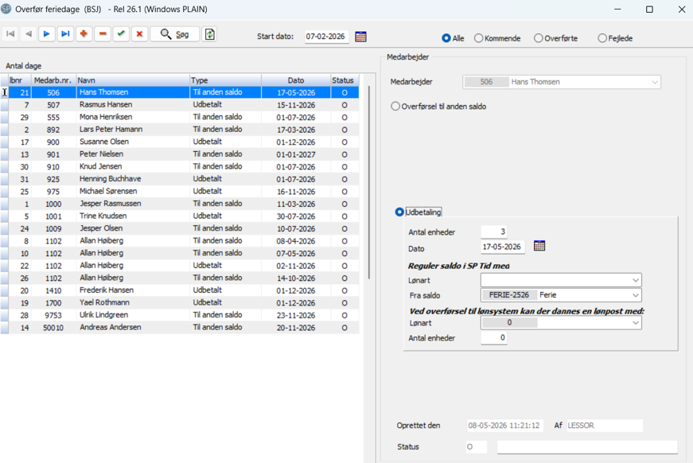Click the Af field showing LESSOR
This screenshot has width=693, height=463.
pyautogui.click(x=605, y=426)
